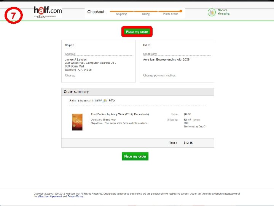Go to the Shipping checkout step

(122, 14)
